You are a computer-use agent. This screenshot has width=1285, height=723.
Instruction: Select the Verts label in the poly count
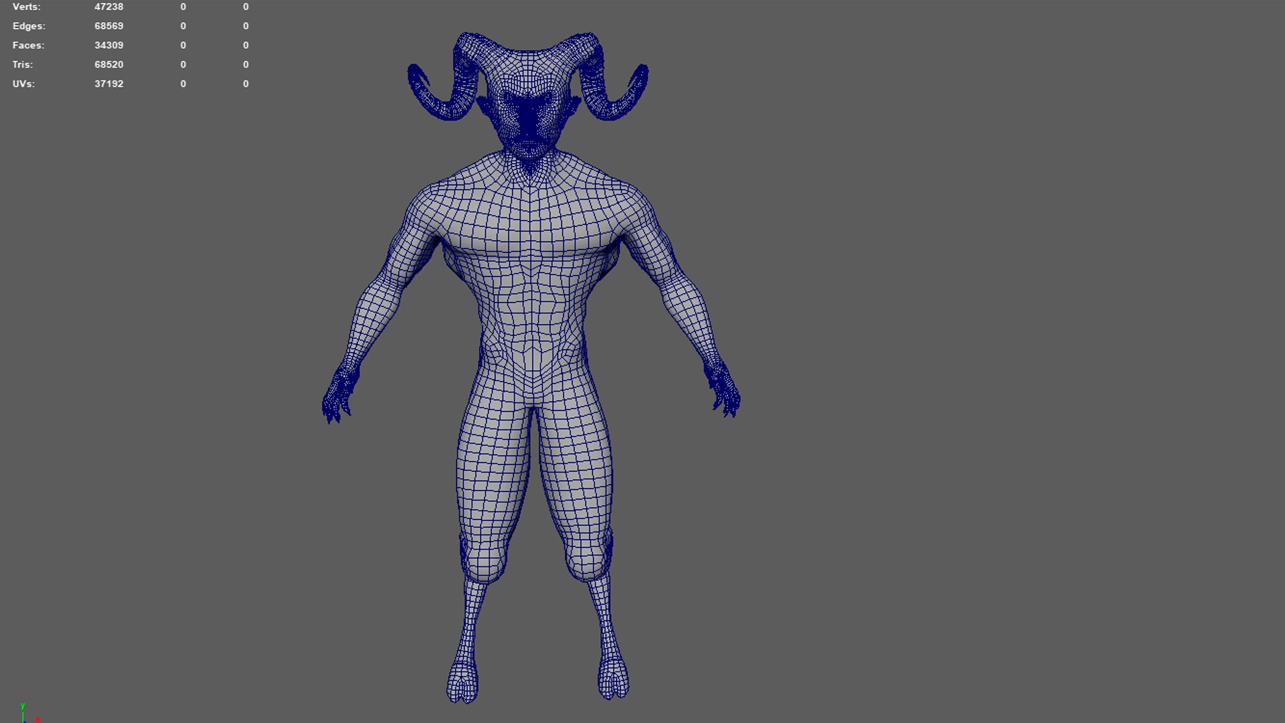click(26, 7)
